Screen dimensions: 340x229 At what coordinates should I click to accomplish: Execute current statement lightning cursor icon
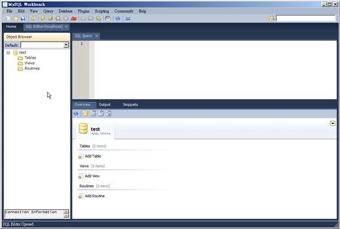coord(50,19)
